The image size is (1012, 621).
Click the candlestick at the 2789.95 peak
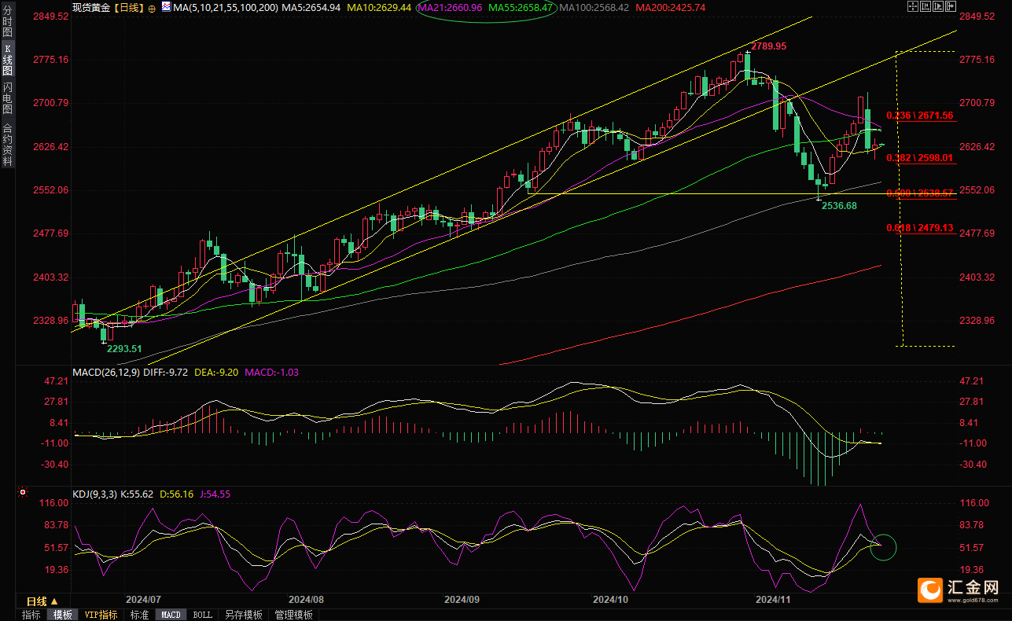(x=746, y=66)
